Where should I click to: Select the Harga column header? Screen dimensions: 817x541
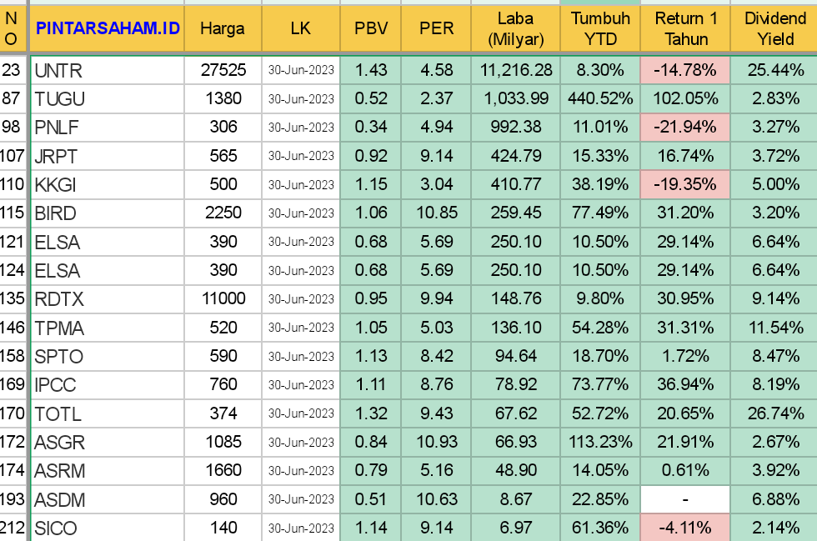pos(223,28)
